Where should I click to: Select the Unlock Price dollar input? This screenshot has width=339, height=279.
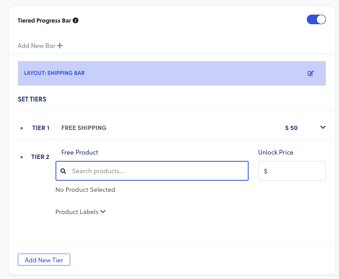[292, 170]
